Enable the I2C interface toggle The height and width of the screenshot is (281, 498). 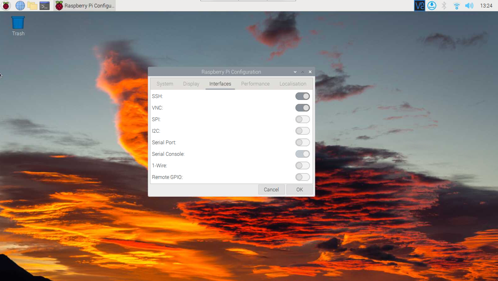302,131
